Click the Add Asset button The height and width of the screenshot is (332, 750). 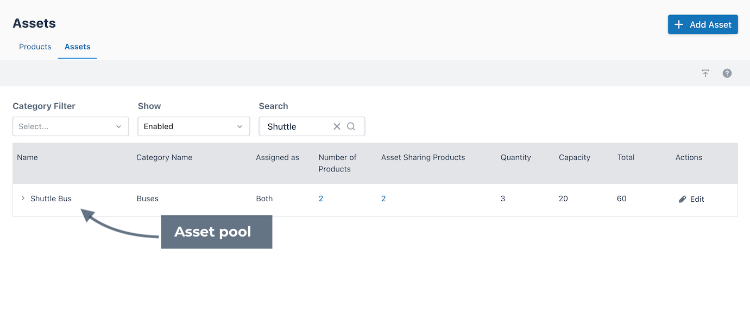[703, 24]
